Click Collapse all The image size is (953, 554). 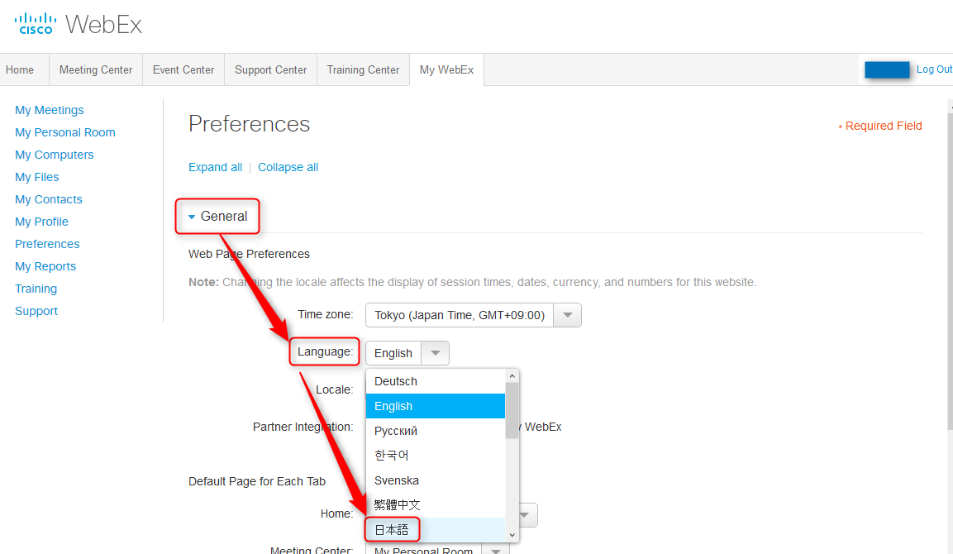pos(288,167)
